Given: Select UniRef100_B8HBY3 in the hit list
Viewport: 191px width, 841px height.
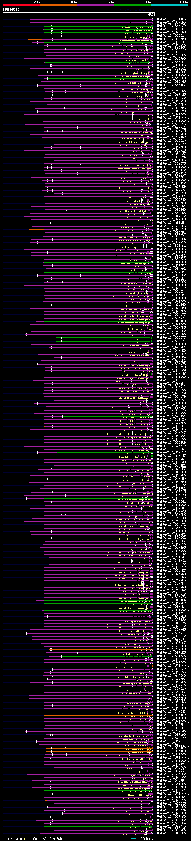Looking at the screenshot, I should (171, 49).
